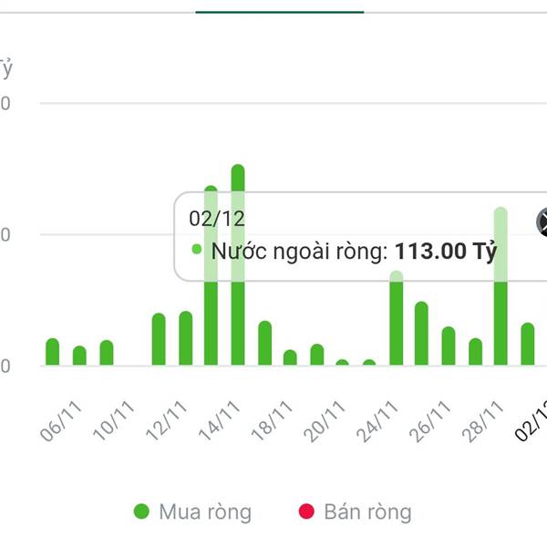The image size is (547, 547).
Task: Select the active tab underline at top
Action: 279,12
